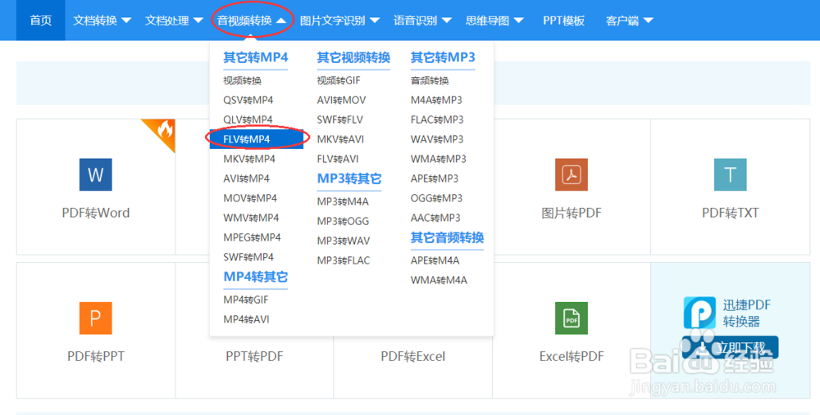Select OGG转MP3 option
The image size is (820, 415).
437,198
